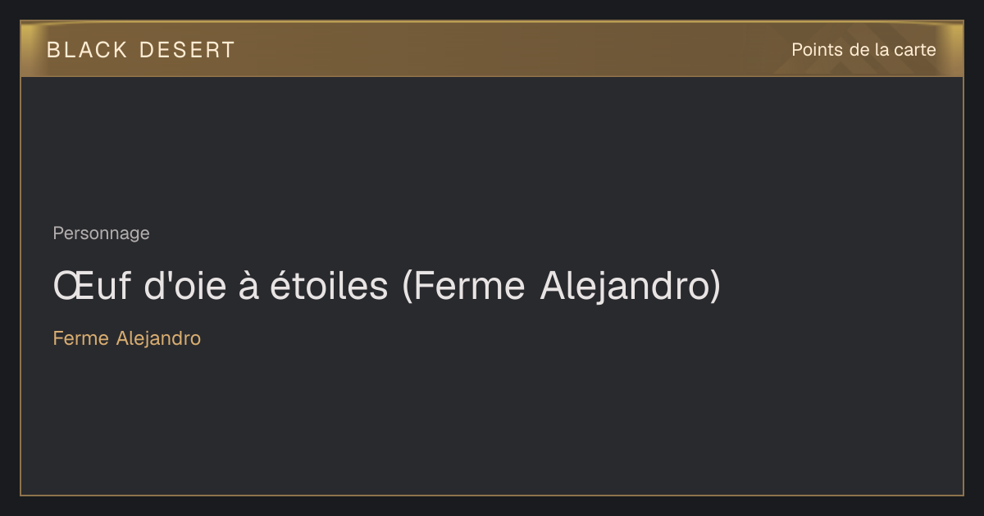The image size is (984, 516).
Task: Click empty card area above Personnage
Action: pyautogui.click(x=492, y=147)
